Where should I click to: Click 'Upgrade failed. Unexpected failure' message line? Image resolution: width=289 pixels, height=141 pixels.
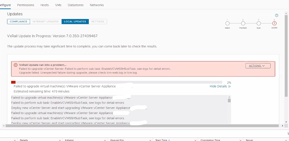pos(78,73)
